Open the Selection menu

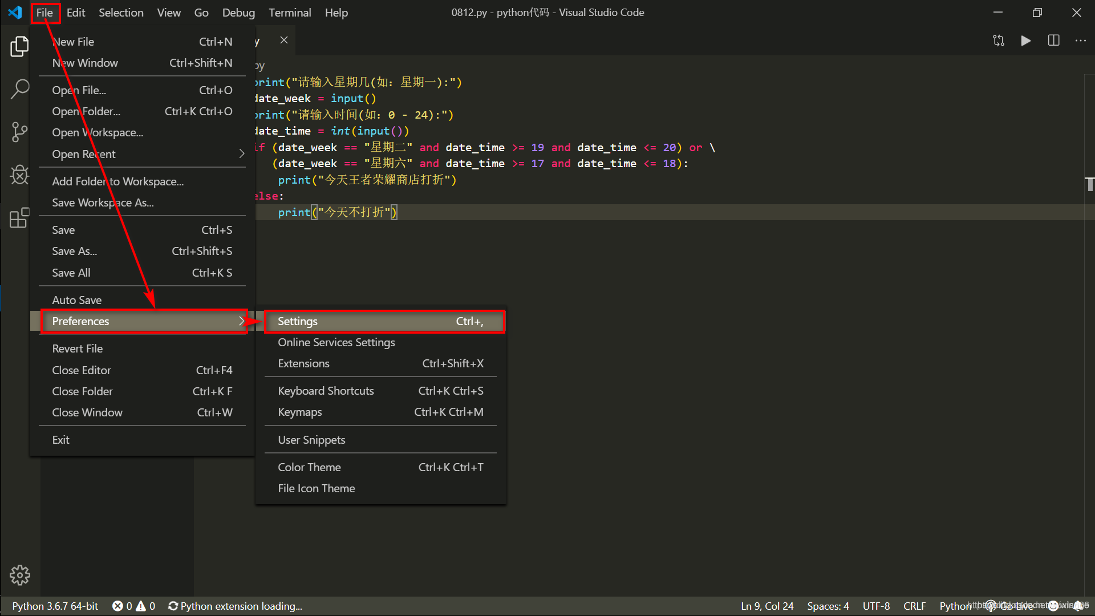pyautogui.click(x=121, y=12)
